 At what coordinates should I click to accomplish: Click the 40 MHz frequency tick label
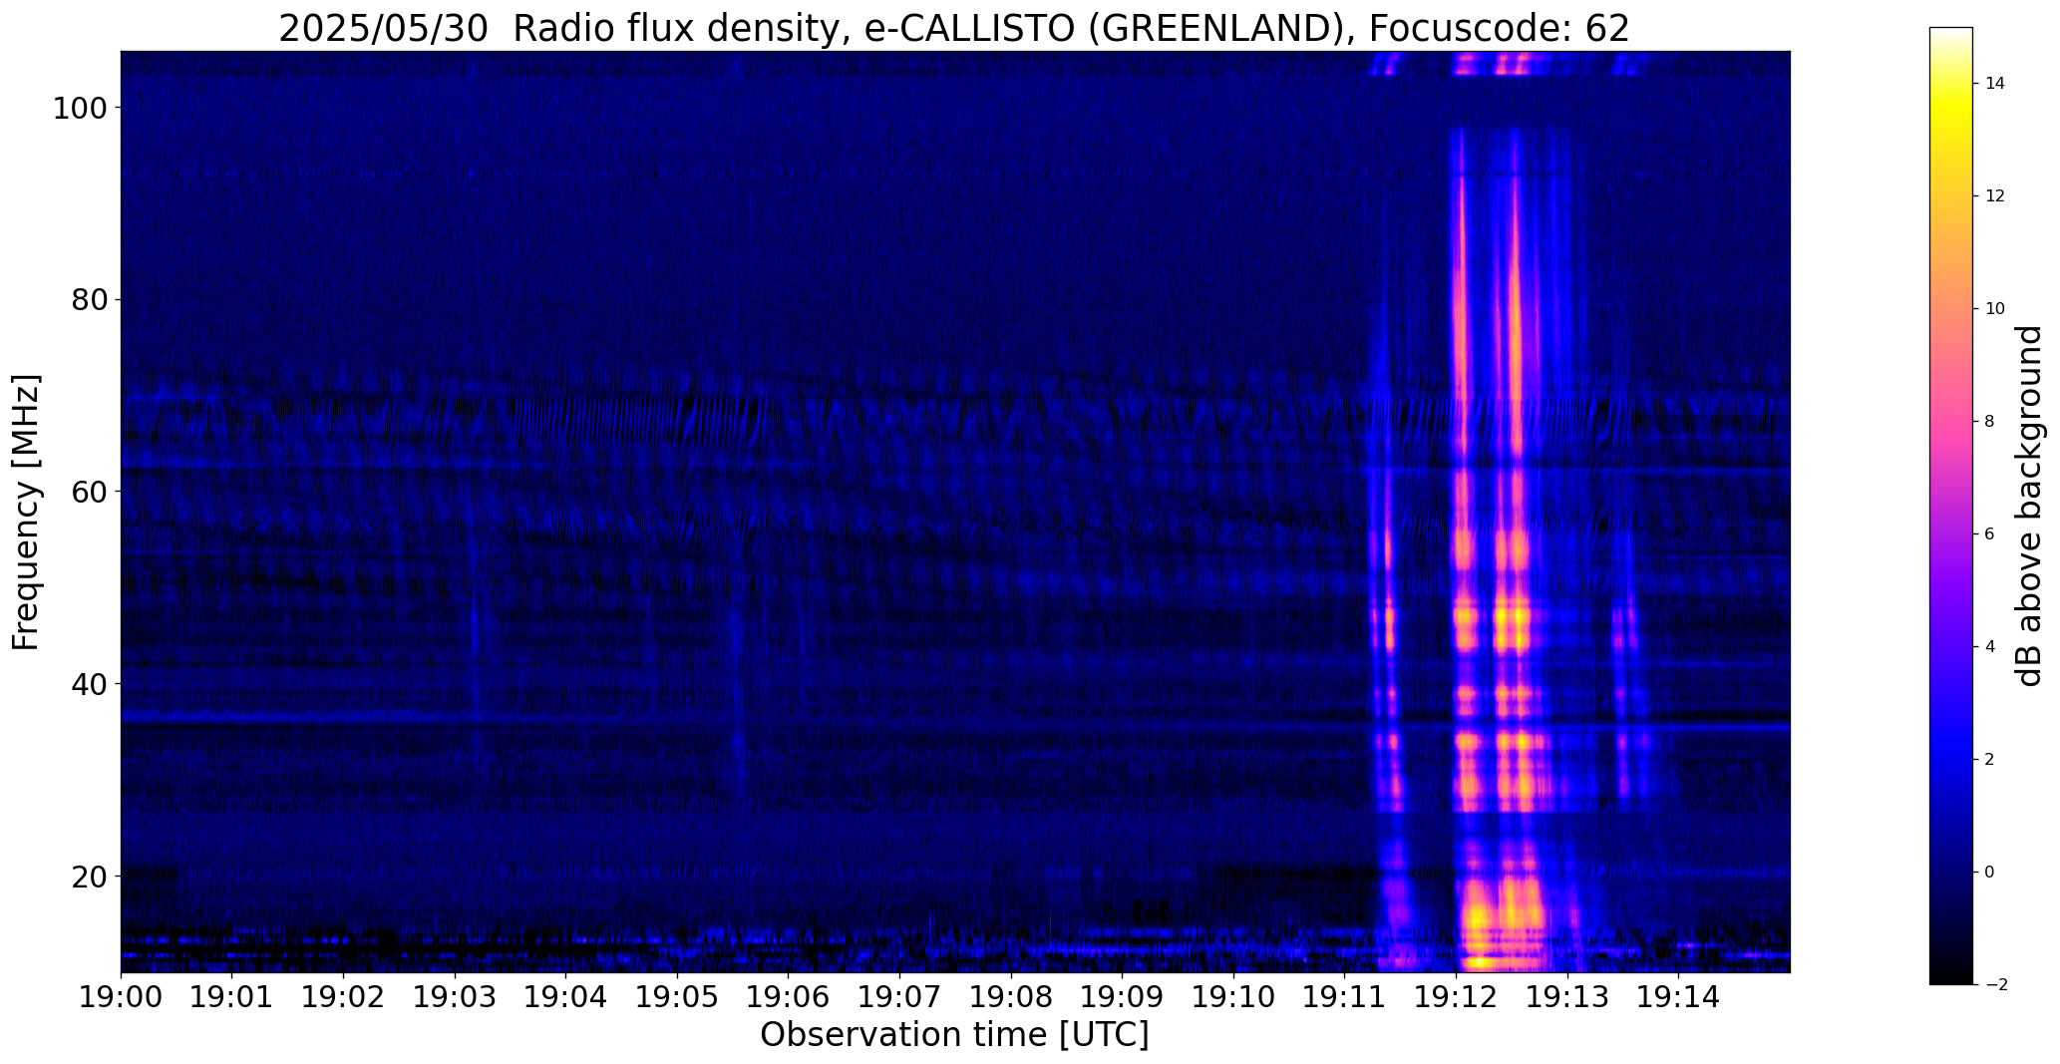89,684
